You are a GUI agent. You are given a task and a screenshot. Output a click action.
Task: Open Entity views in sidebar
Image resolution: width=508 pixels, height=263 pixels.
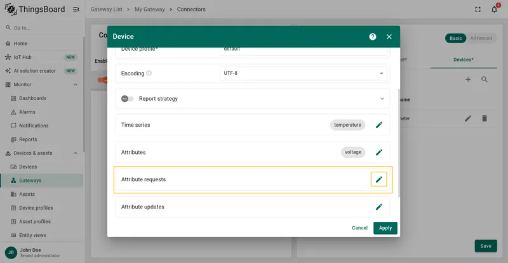click(41, 235)
